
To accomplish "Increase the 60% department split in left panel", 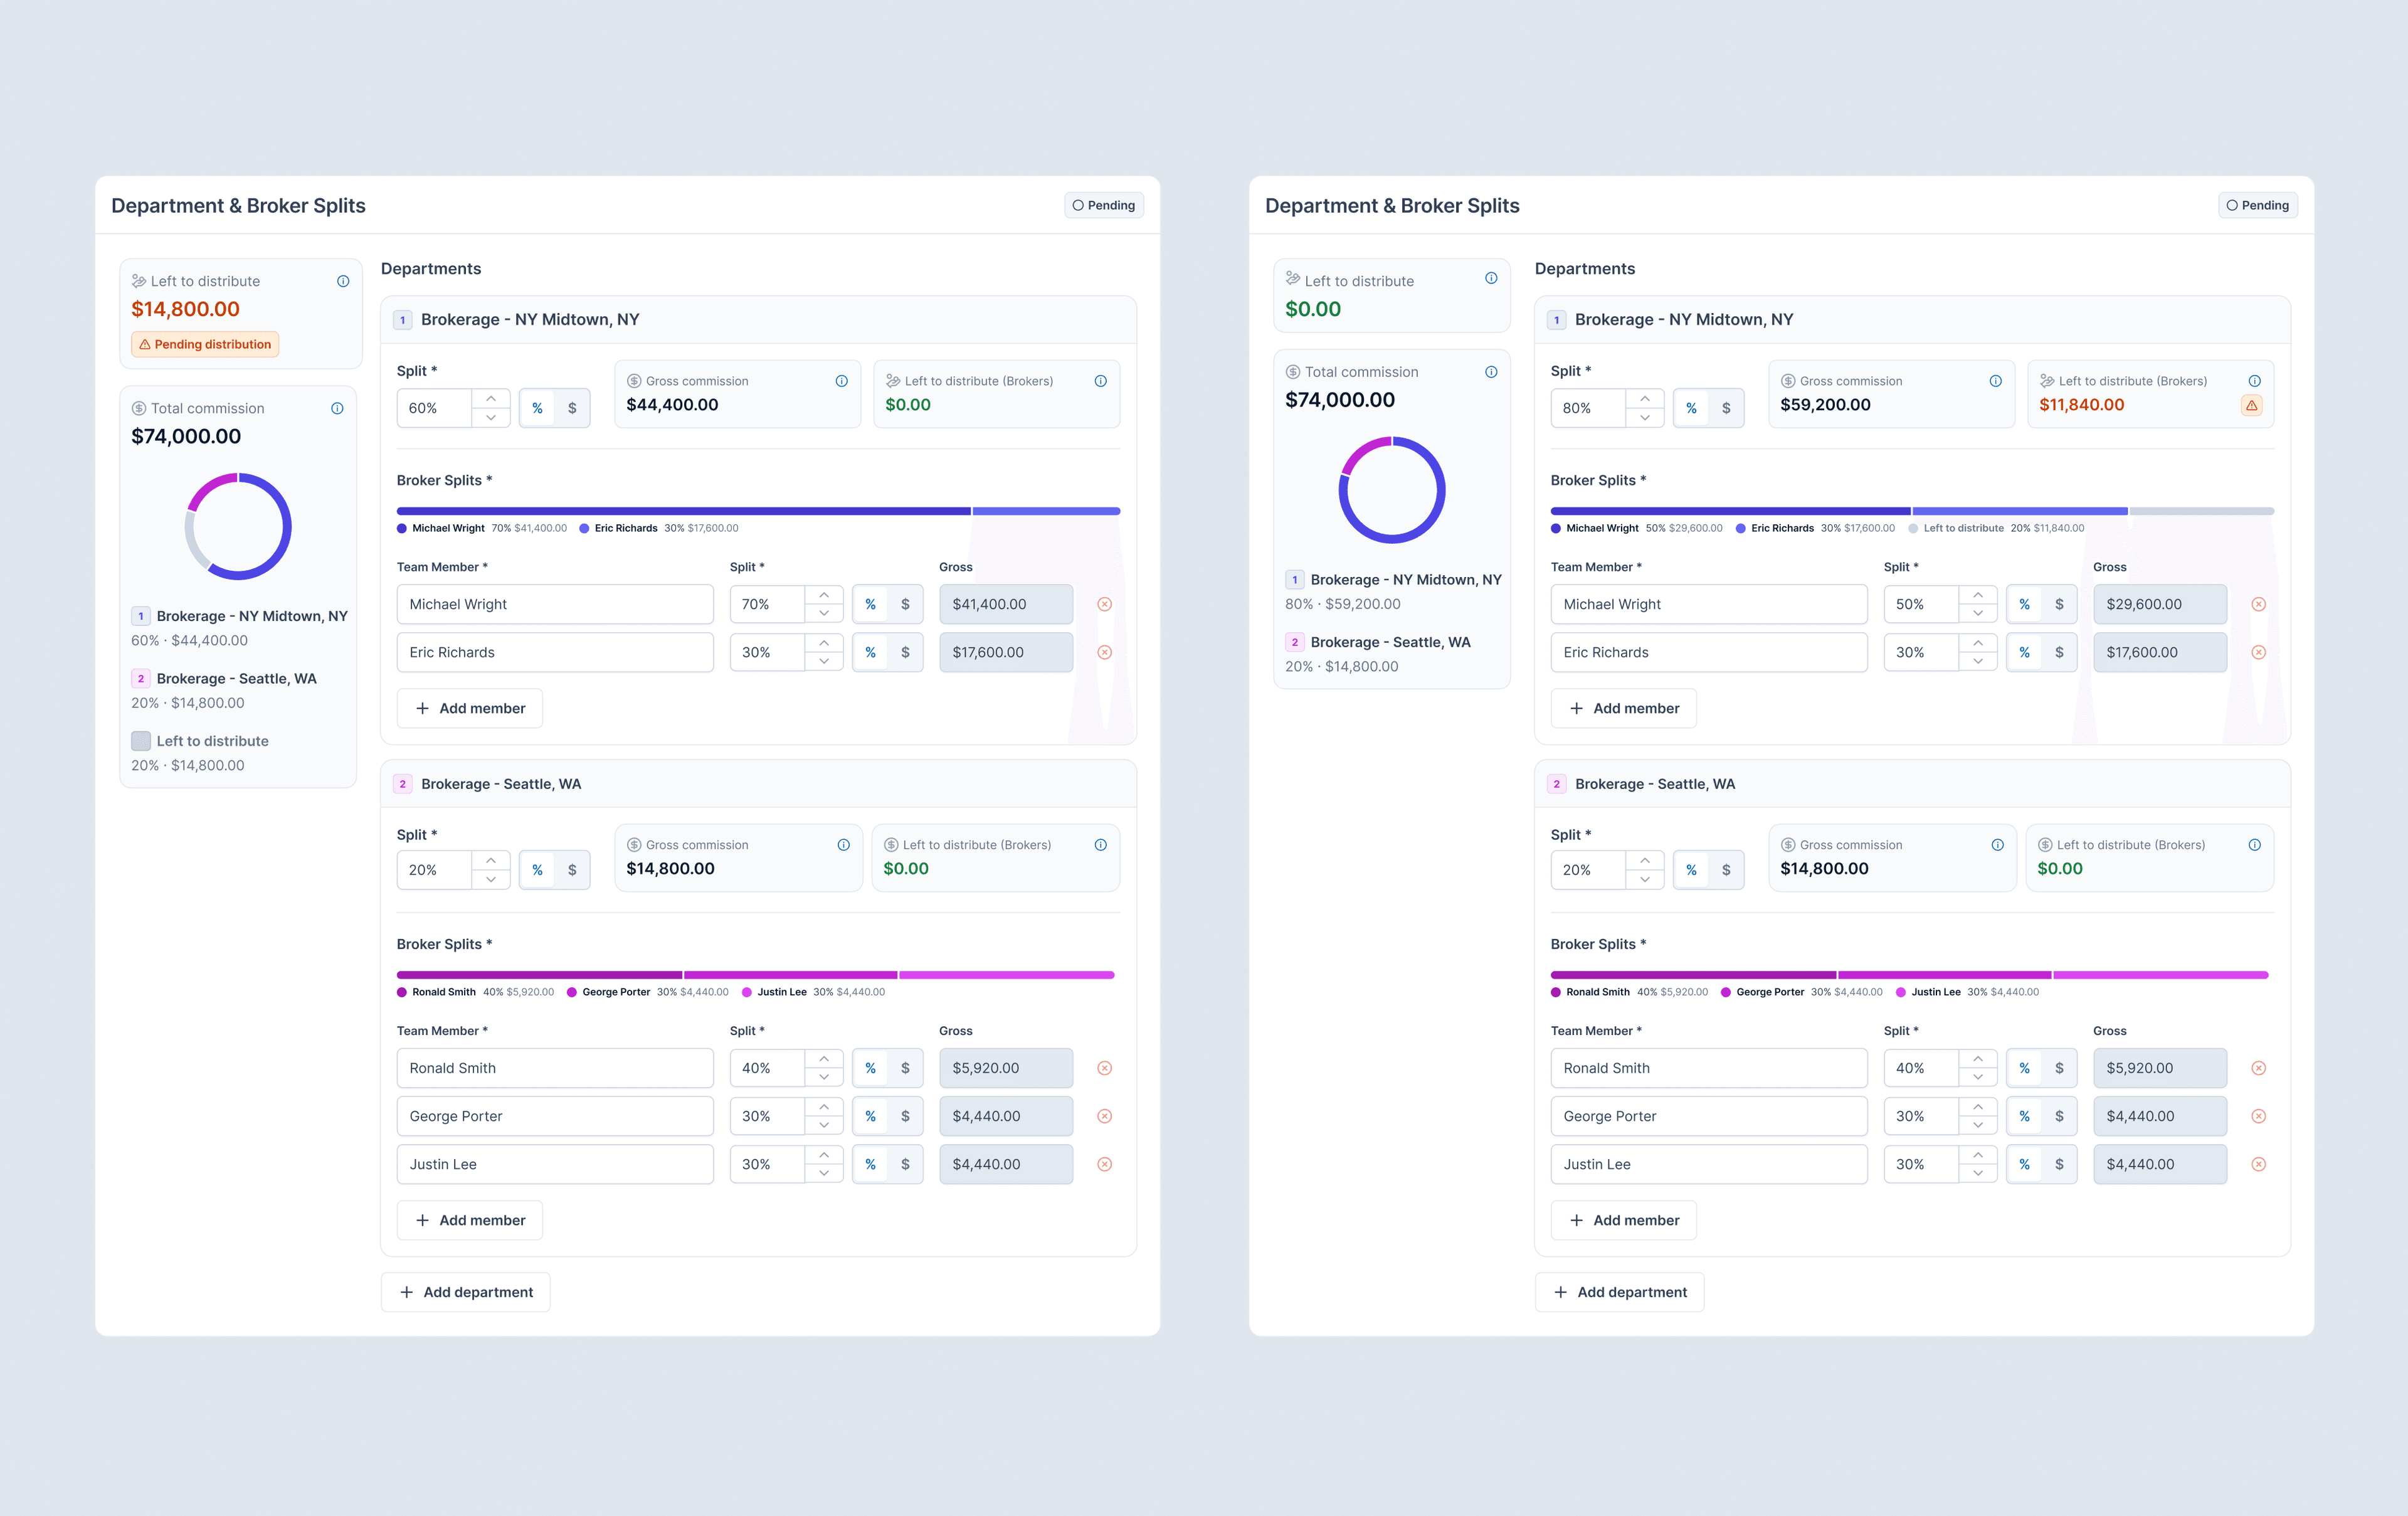I will click(491, 398).
